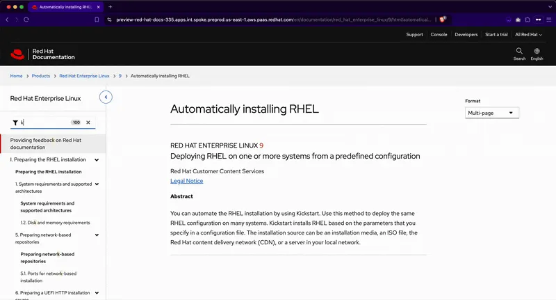The image size is (556, 300).
Task: Go to version 9 breadcrumb
Action: point(120,76)
